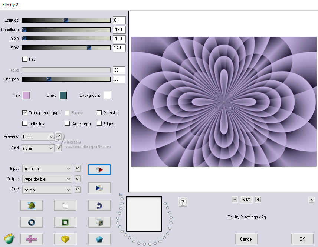Screen dimensions: 318x247
Task: Click the S button next to Input
Action: [x=78, y=168]
